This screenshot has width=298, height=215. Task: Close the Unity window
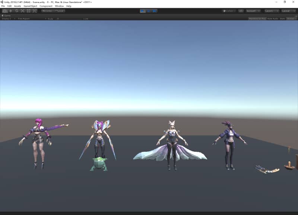click(x=293, y=2)
